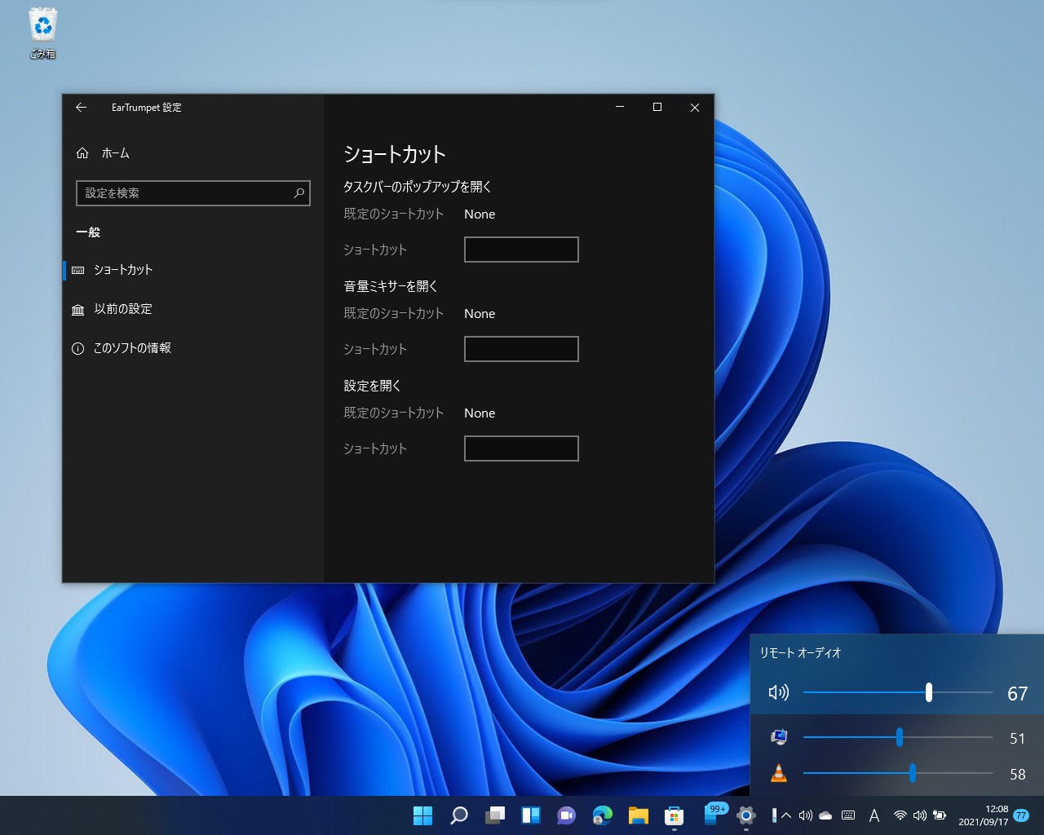The image size is (1044, 835).
Task: Open Windows Settings from the taskbar gear icon
Action: click(745, 815)
